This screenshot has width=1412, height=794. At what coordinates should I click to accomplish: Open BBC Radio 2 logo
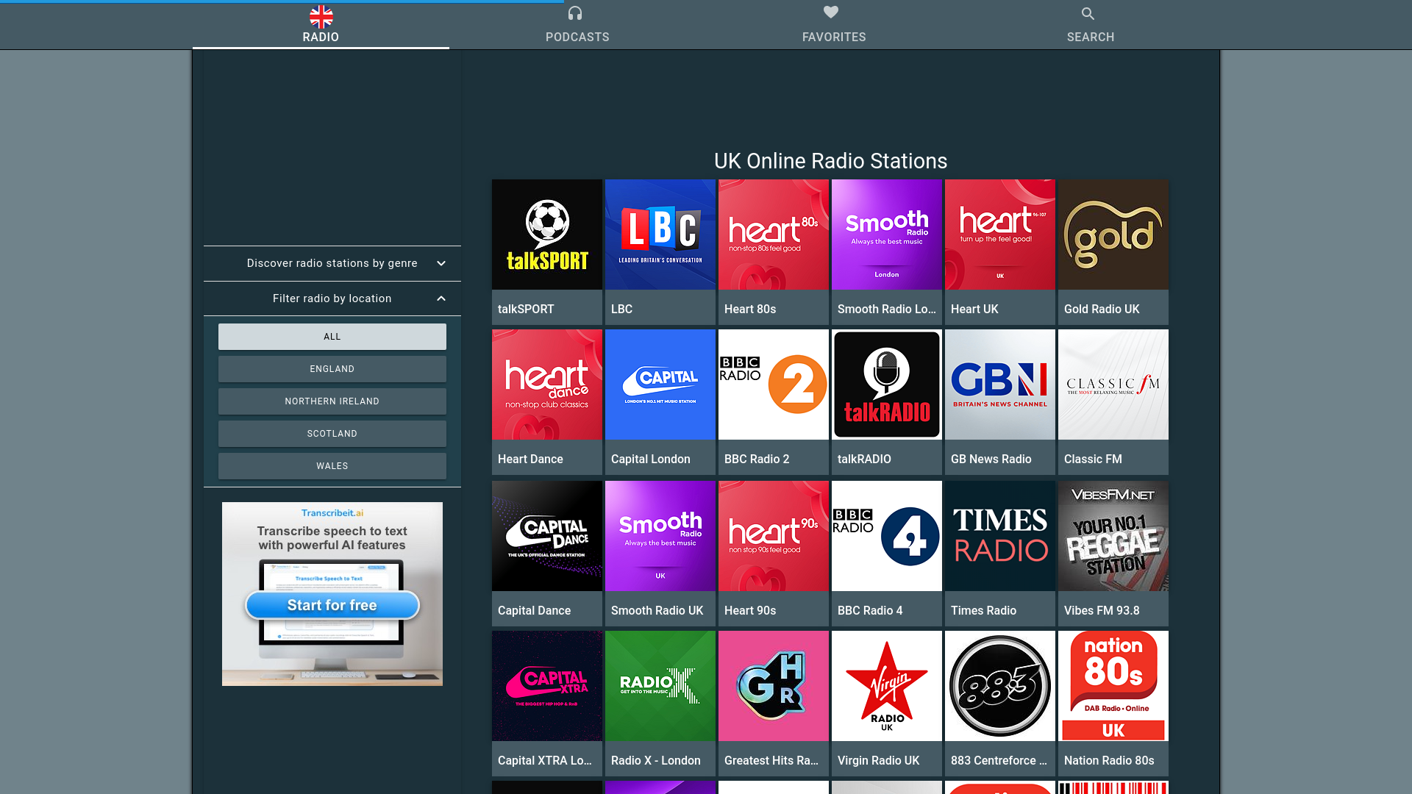[x=774, y=385]
